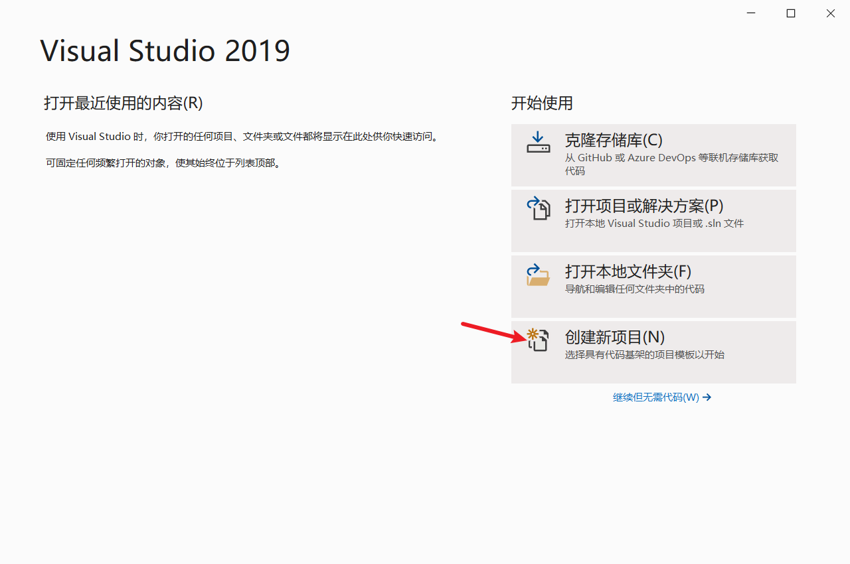850x564 pixels.
Task: Click the 选择具有代码基架的项目模板以开始 text
Action: point(645,355)
